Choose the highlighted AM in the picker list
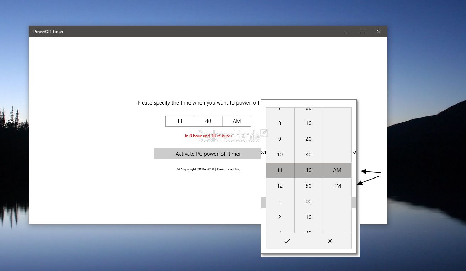Screen dimensions: 466x271 tap(337, 170)
